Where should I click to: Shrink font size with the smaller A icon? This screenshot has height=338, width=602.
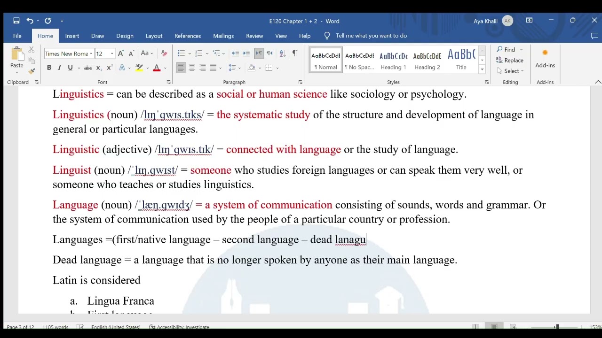tap(131, 54)
